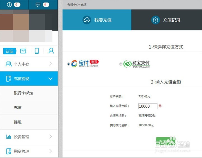Click the 个人中心 people icon
This screenshot has height=158, width=202.
9,64
